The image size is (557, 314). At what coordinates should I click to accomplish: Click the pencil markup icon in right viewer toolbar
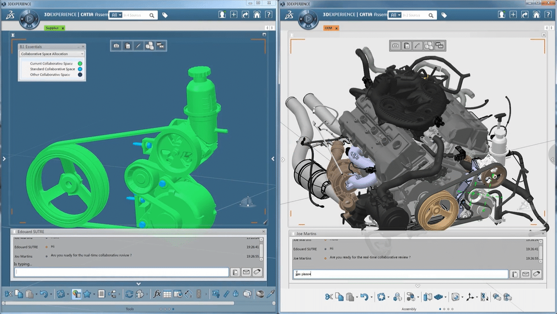pos(418,46)
